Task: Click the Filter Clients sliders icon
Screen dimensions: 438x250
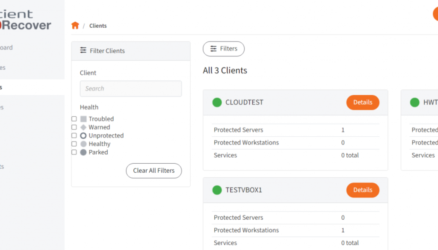Action: (x=83, y=50)
